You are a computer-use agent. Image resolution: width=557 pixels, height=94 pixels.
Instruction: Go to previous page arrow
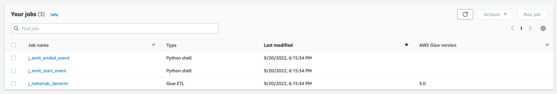click(x=512, y=28)
